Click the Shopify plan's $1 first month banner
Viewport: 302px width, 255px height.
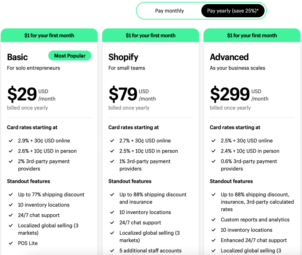pyautogui.click(x=150, y=35)
